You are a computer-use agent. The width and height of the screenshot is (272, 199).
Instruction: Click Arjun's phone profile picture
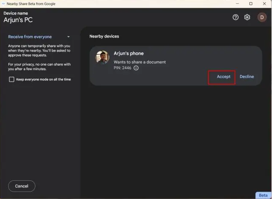click(102, 57)
